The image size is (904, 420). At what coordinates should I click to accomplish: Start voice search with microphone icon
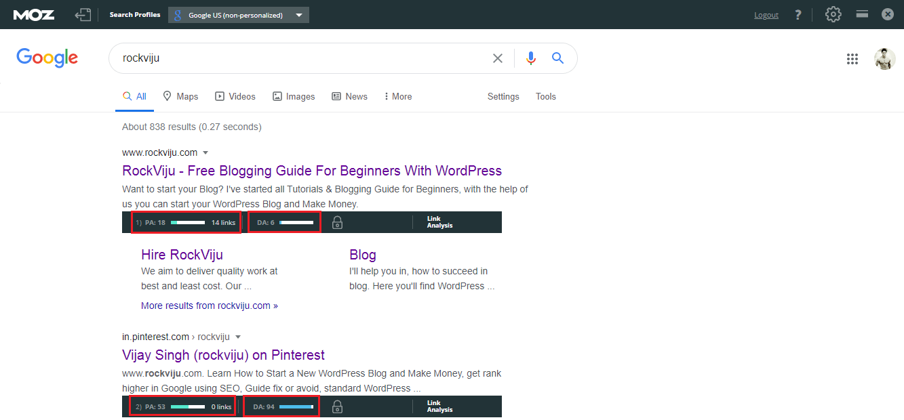(x=531, y=58)
